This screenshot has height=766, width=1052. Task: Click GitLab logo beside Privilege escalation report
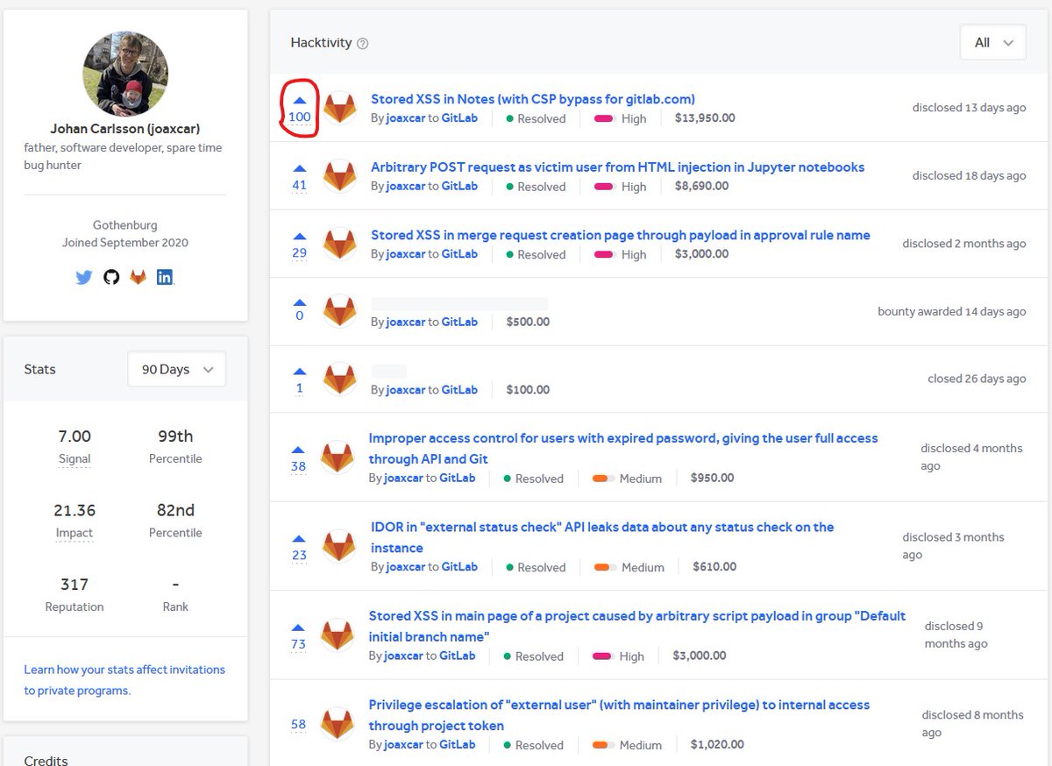(338, 724)
